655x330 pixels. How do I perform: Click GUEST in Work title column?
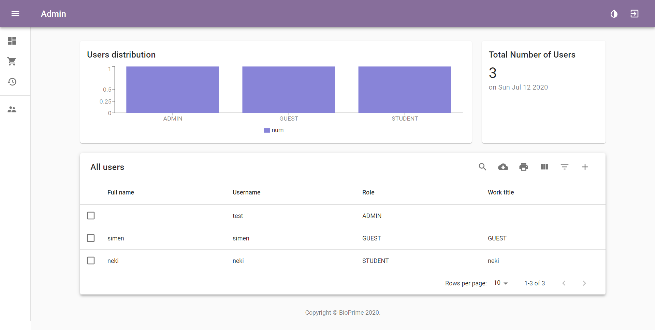(x=497, y=238)
